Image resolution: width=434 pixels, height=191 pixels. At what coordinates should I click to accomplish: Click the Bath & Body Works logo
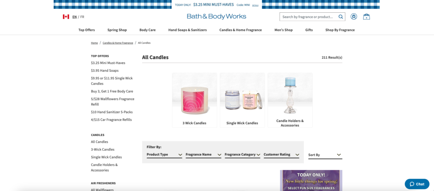[217, 16]
